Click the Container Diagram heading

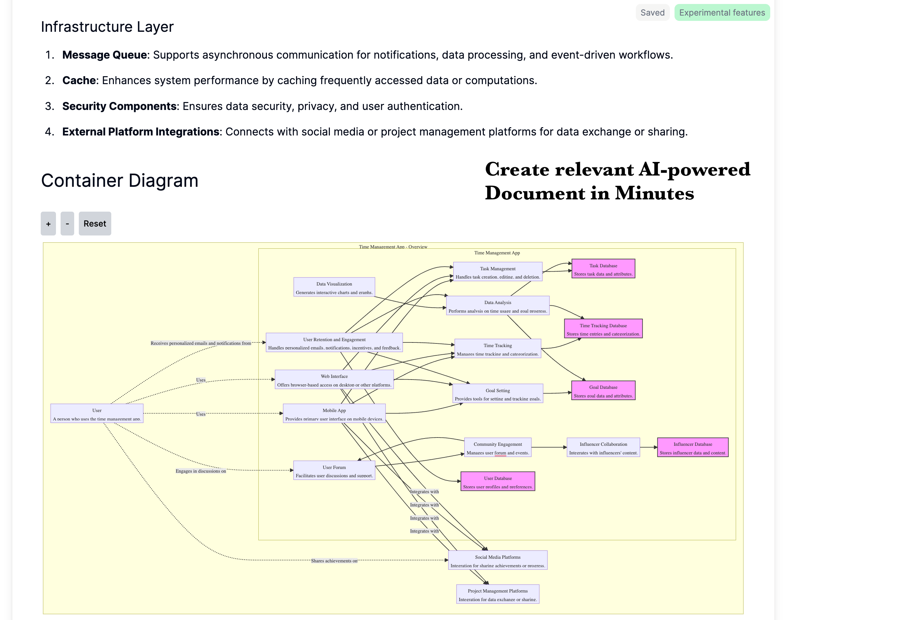(x=120, y=181)
